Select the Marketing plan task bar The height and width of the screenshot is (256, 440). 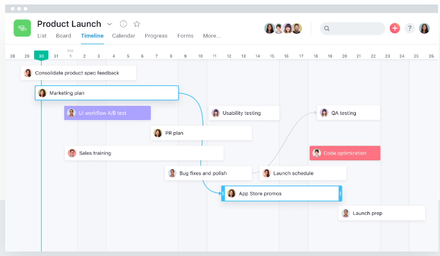pos(107,93)
